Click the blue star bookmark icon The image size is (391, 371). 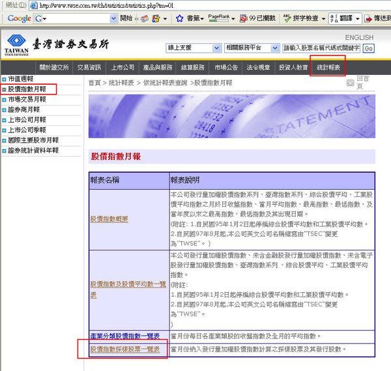point(179,18)
